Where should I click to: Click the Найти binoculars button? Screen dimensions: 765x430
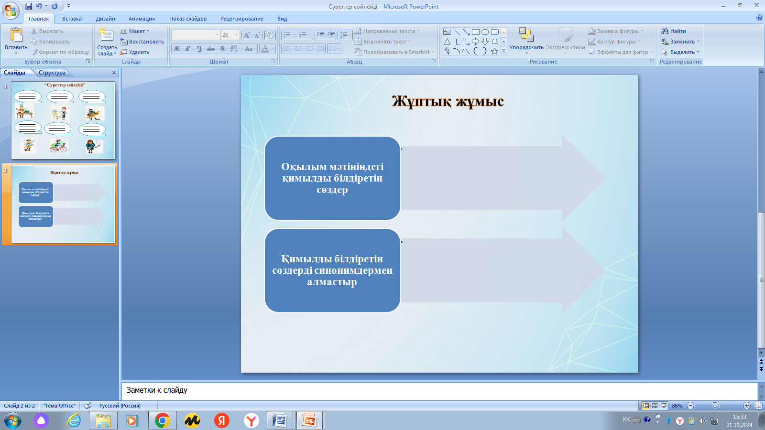click(x=674, y=31)
